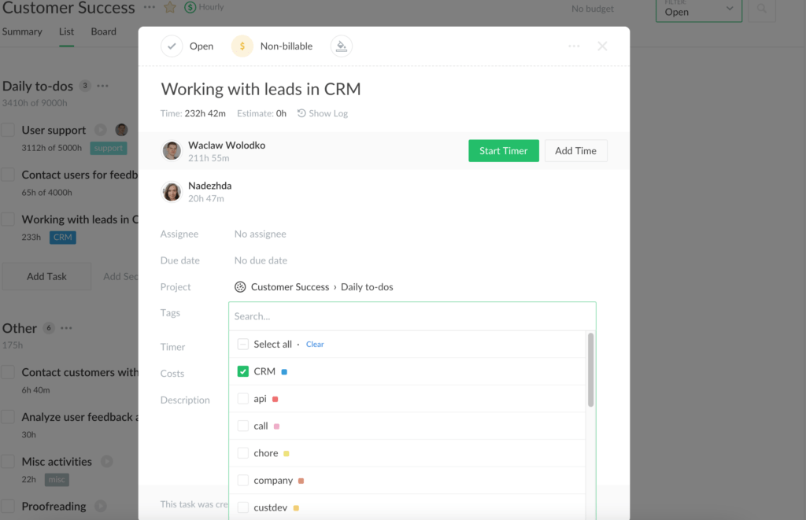Screen dimensions: 806x520
Task: Uncheck the CRM tag checkbox
Action: click(243, 371)
